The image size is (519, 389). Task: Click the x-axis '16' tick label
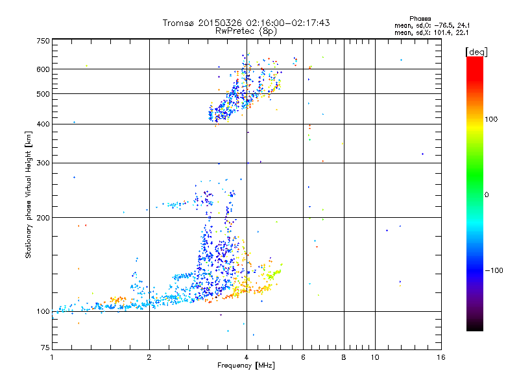(441, 357)
